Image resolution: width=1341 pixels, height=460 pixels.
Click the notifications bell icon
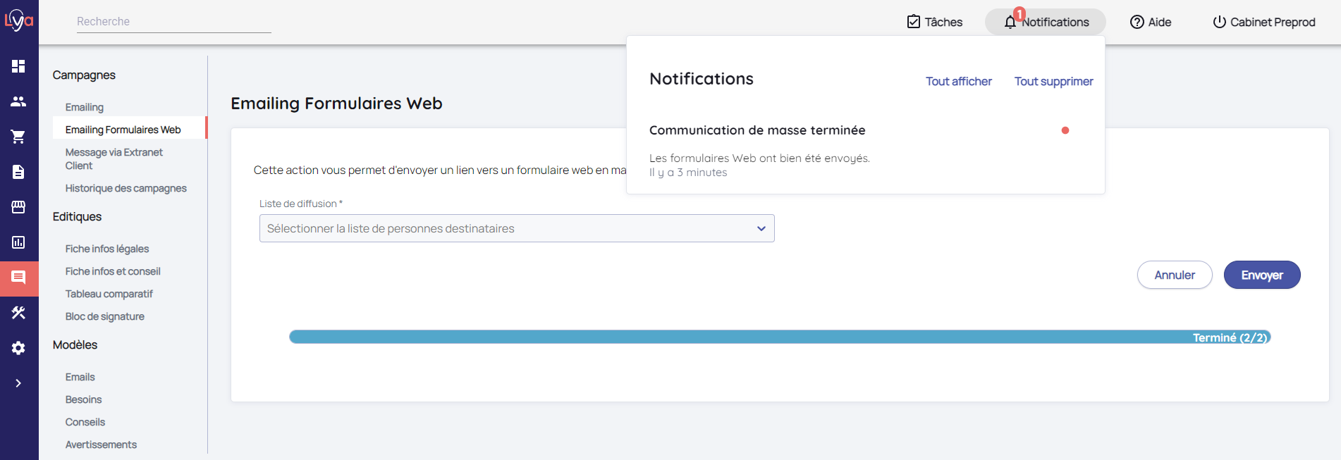(1010, 22)
